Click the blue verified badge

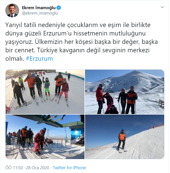click(59, 8)
